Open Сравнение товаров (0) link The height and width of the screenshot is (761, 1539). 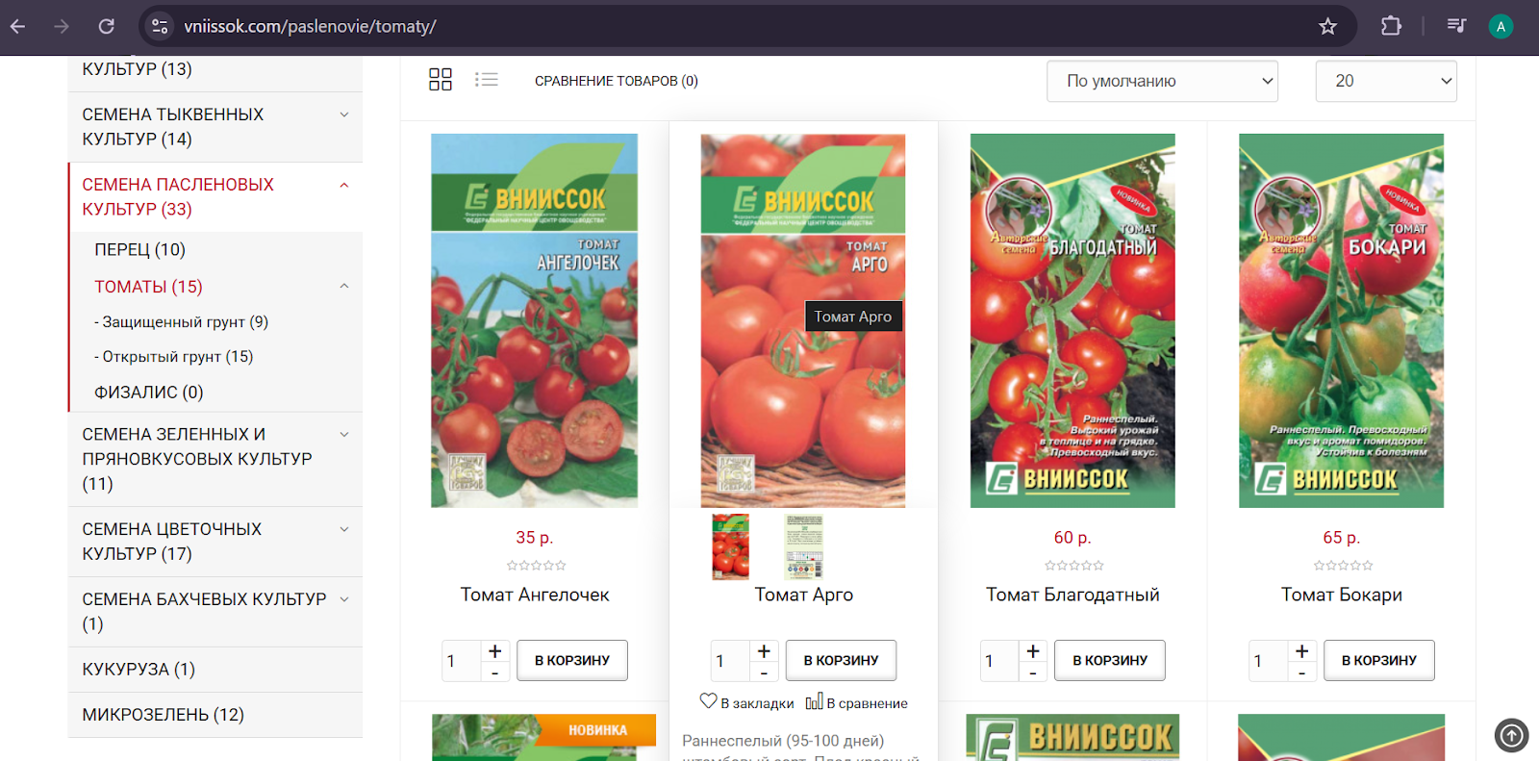pos(616,81)
